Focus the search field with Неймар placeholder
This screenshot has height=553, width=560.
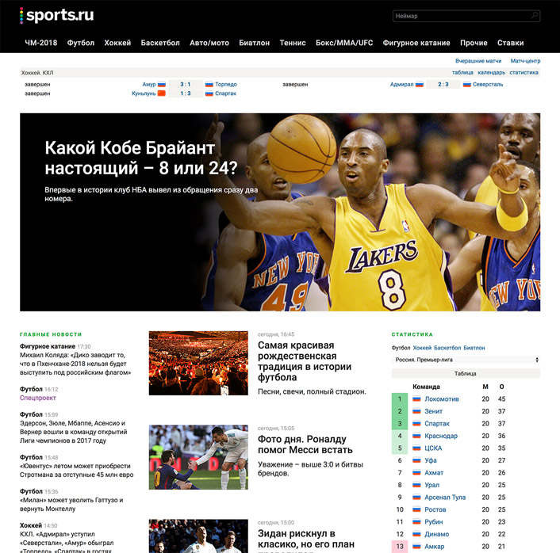[x=466, y=16]
